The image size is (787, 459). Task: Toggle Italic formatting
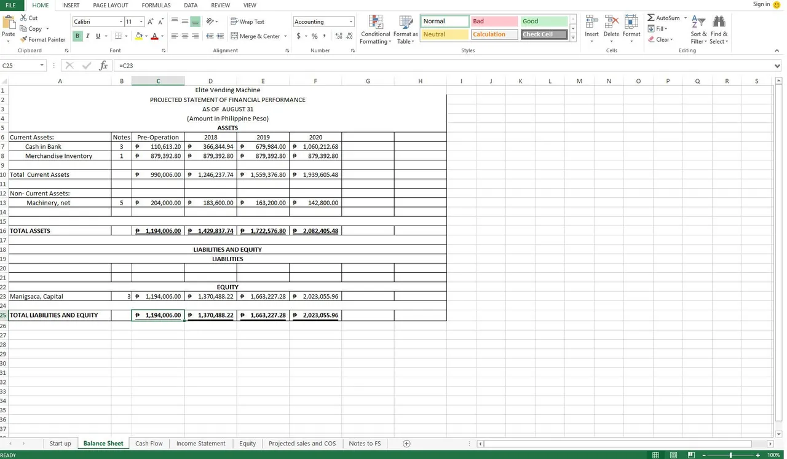pos(87,36)
